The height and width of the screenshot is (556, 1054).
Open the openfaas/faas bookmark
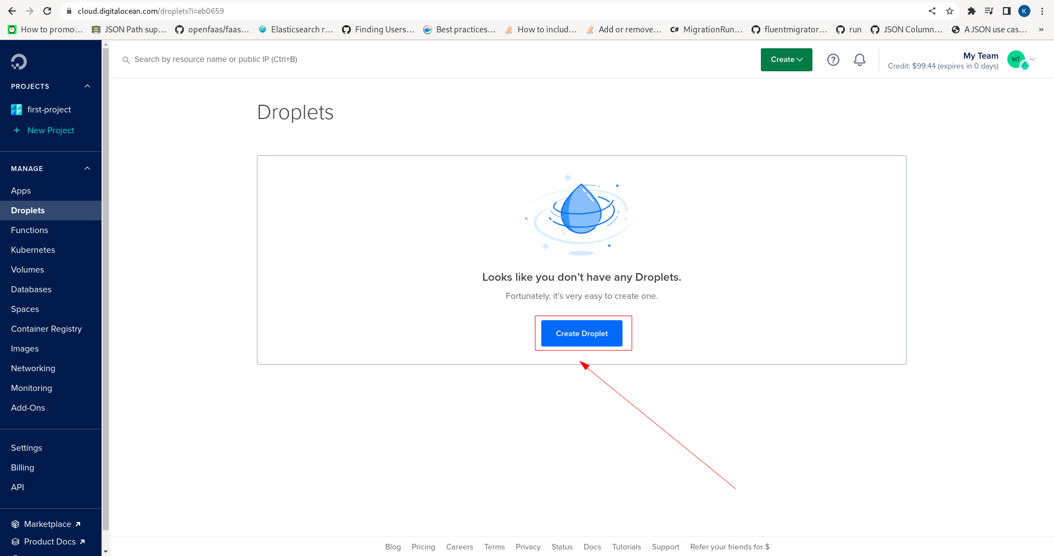click(x=212, y=30)
